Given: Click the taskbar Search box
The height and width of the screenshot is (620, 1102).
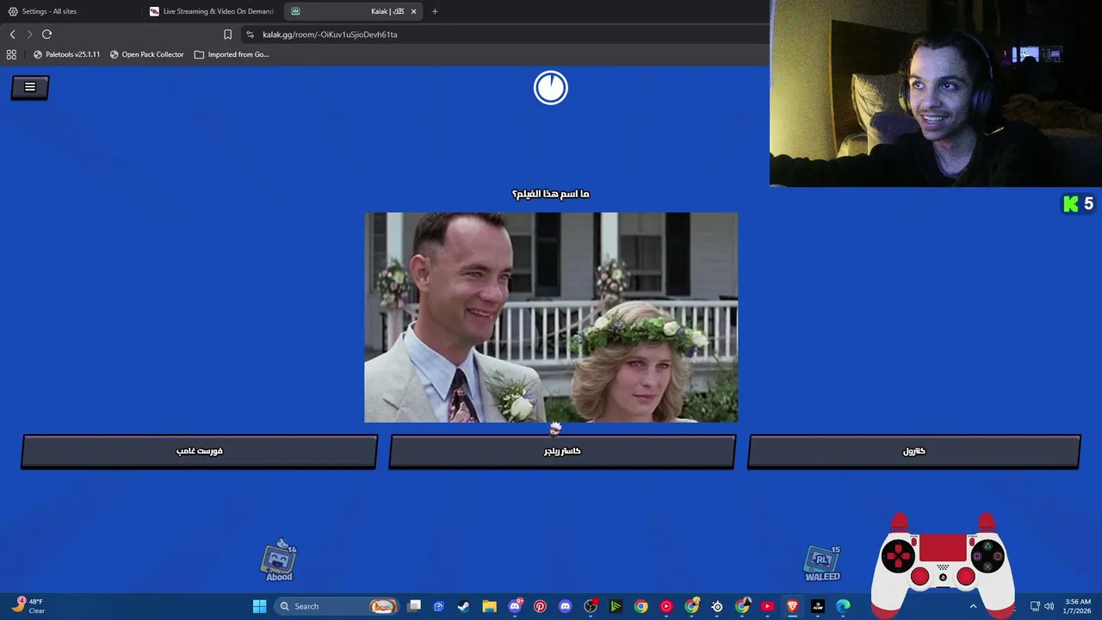Looking at the screenshot, I should (337, 606).
